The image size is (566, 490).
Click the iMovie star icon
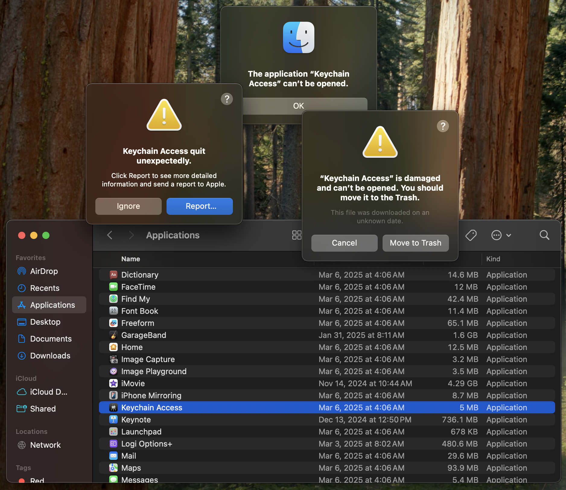pyautogui.click(x=113, y=383)
